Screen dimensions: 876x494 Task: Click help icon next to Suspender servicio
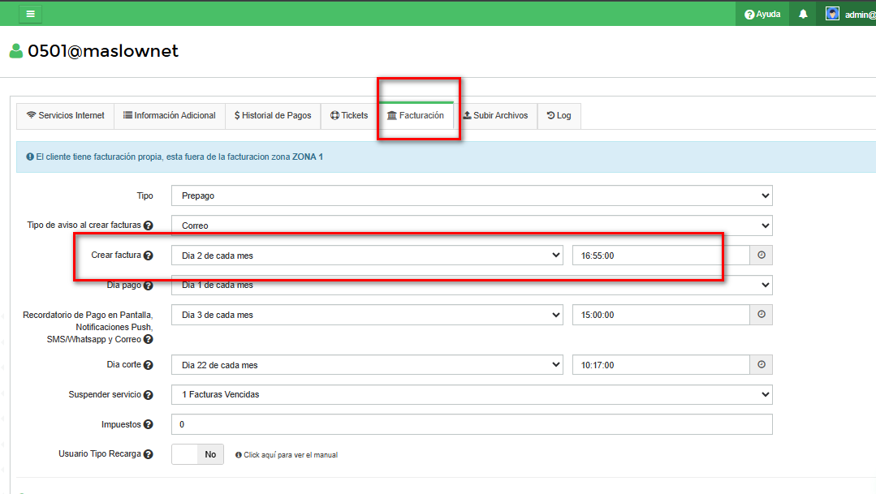149,395
